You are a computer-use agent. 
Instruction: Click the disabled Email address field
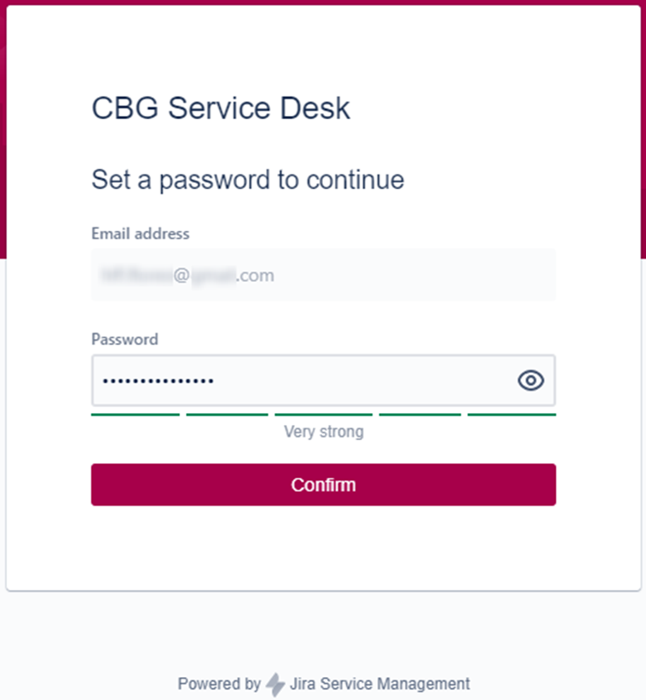(324, 274)
